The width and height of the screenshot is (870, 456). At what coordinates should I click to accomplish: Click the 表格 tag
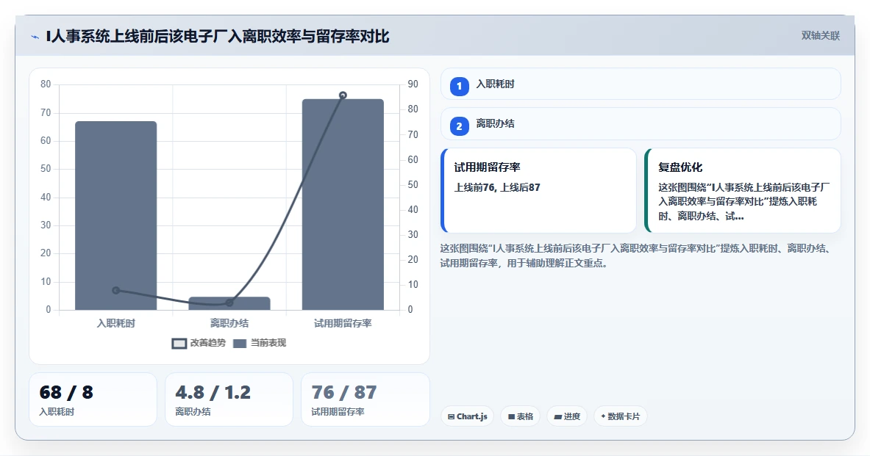tap(521, 416)
